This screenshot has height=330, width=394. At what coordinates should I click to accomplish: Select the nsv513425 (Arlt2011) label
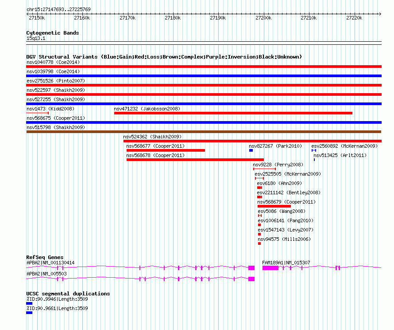point(340,155)
